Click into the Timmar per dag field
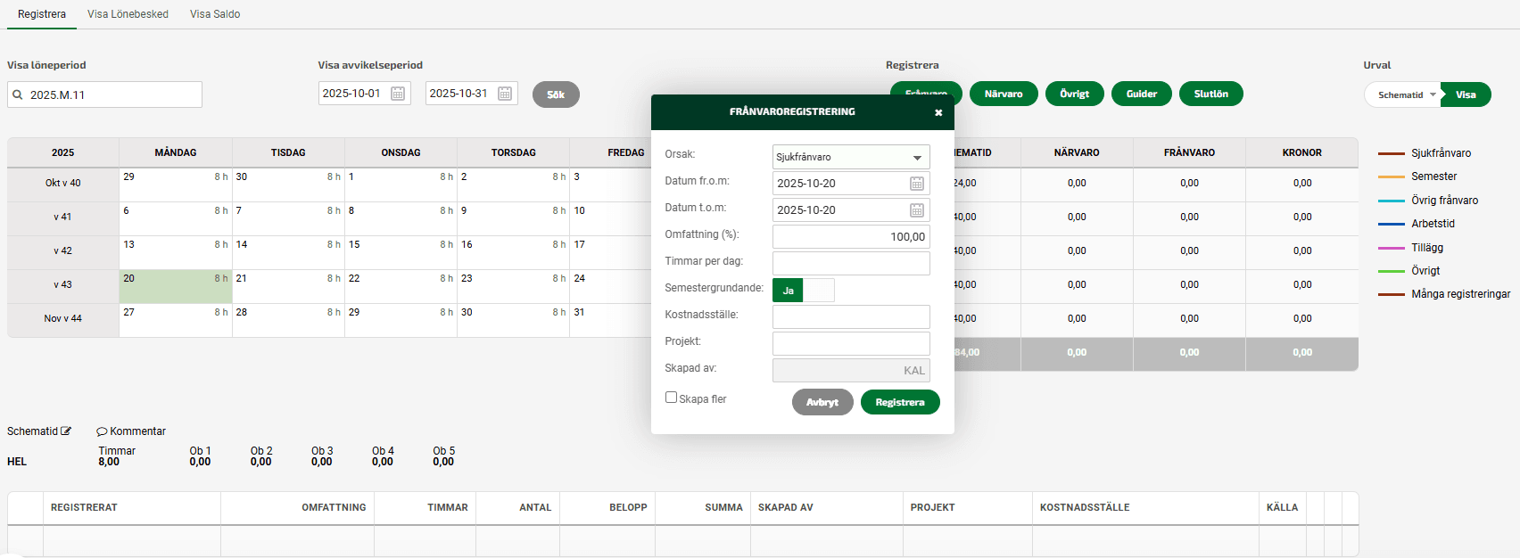The height and width of the screenshot is (558, 1520). [x=850, y=263]
